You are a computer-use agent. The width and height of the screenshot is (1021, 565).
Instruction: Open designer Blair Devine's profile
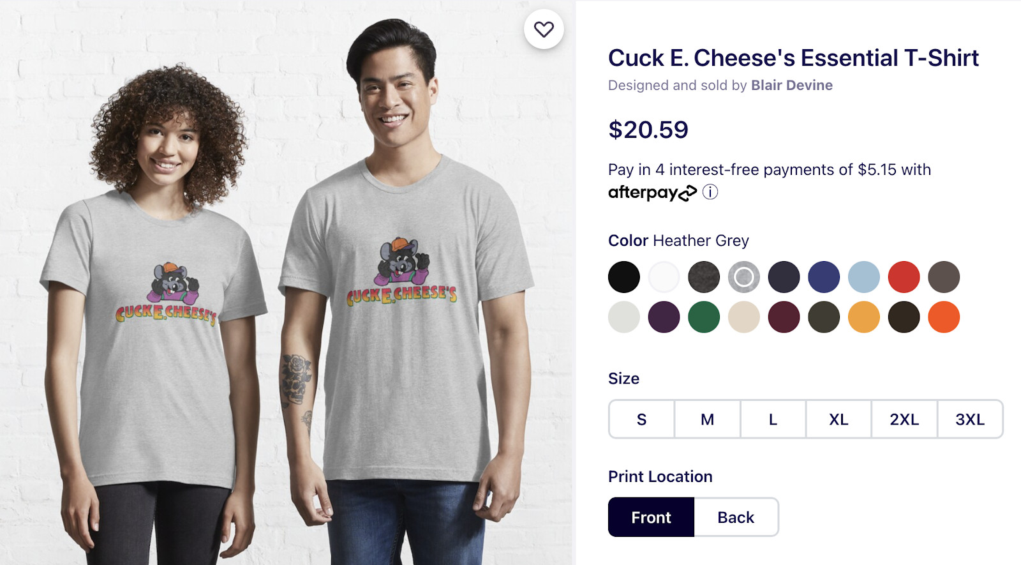791,86
